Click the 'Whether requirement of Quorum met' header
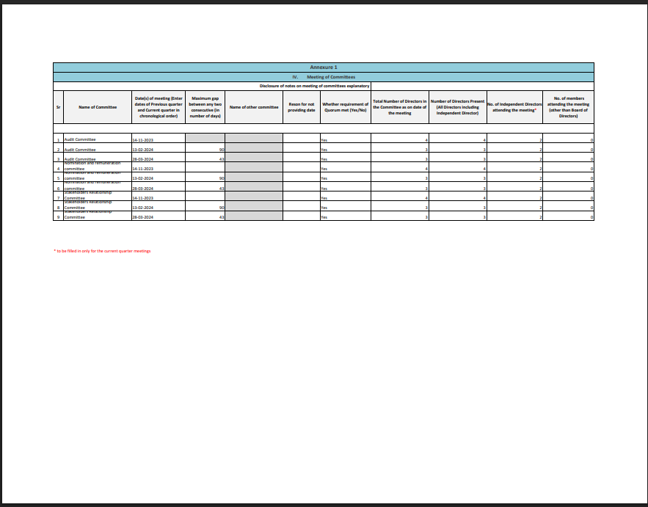Viewport: 648px width, 507px height. click(x=345, y=107)
